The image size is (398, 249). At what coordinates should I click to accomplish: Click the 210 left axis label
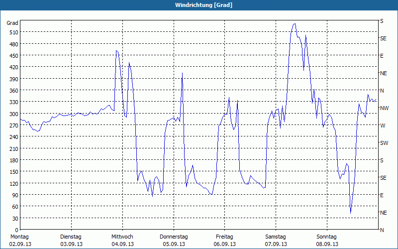pos(14,148)
